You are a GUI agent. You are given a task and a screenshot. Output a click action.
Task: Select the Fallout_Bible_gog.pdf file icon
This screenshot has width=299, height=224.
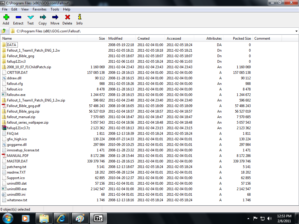[4, 106]
